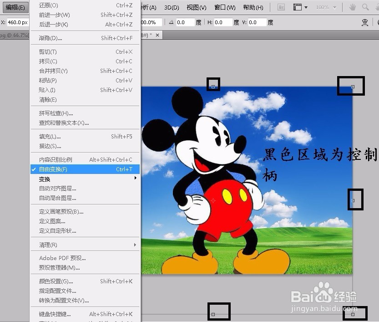
Task: Choose 剪切(T) cut command
Action: [85, 52]
